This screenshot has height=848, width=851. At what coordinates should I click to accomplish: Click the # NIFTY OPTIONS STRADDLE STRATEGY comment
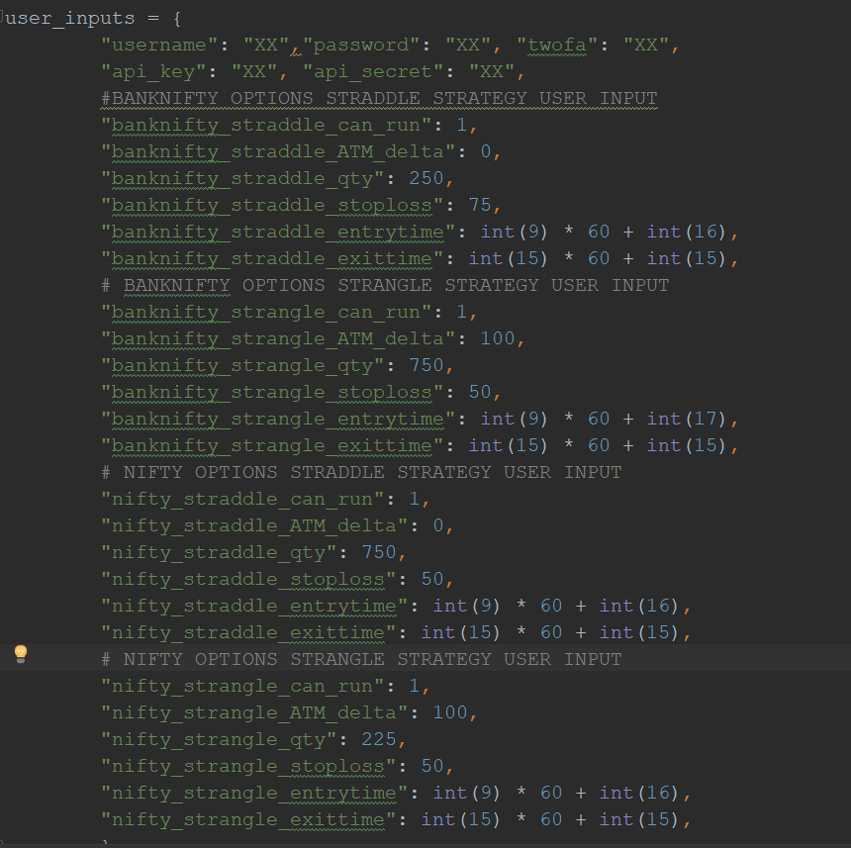(361, 472)
